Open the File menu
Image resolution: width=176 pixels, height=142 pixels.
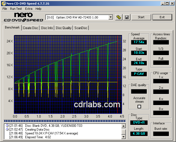click(x=5, y=9)
